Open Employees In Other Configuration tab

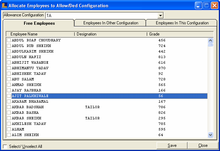coord(111,23)
